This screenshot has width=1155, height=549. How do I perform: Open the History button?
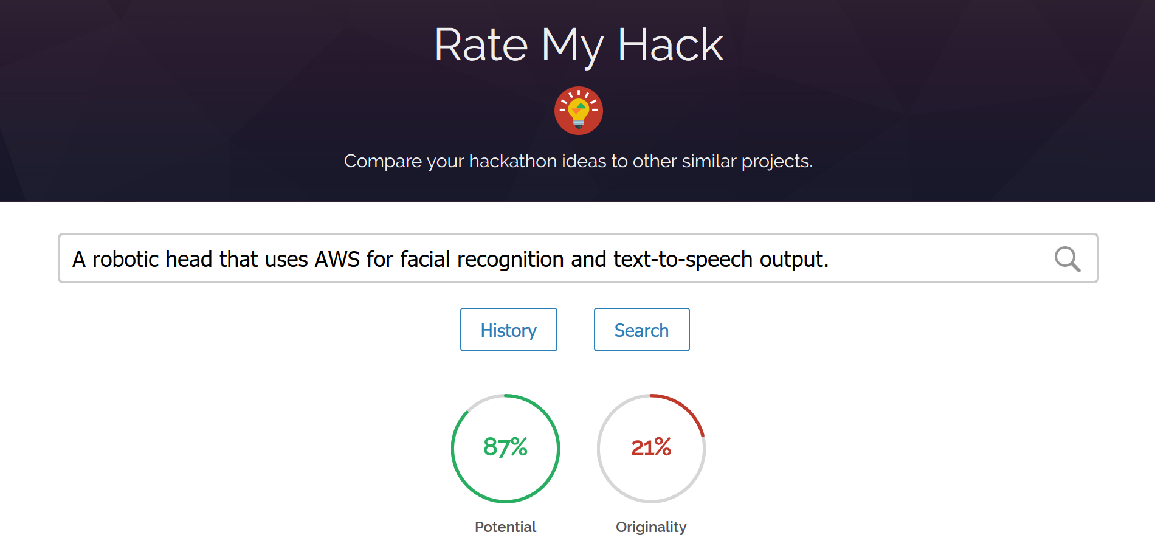tap(508, 330)
